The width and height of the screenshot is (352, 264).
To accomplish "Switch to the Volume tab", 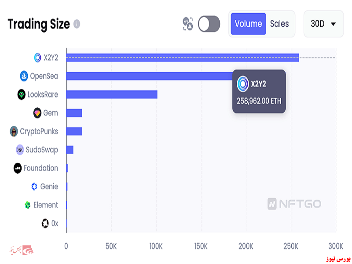I will 248,24.
